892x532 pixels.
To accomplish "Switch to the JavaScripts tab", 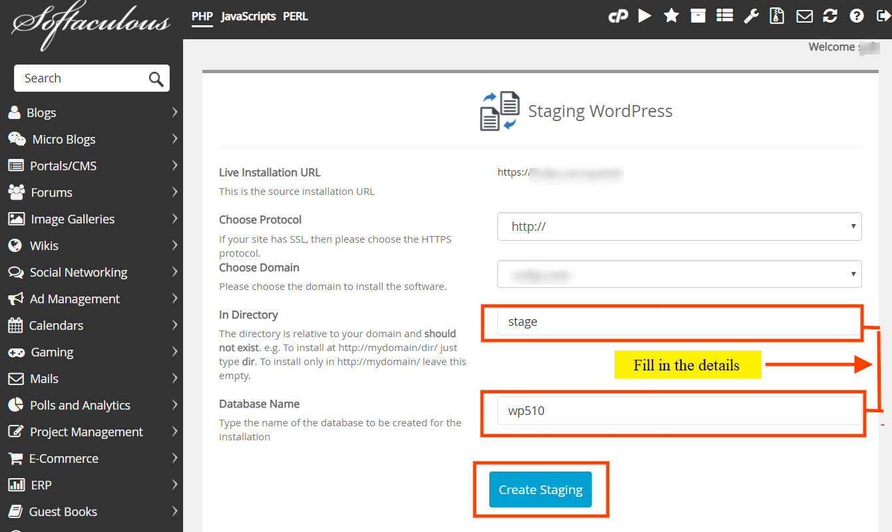I will click(248, 16).
